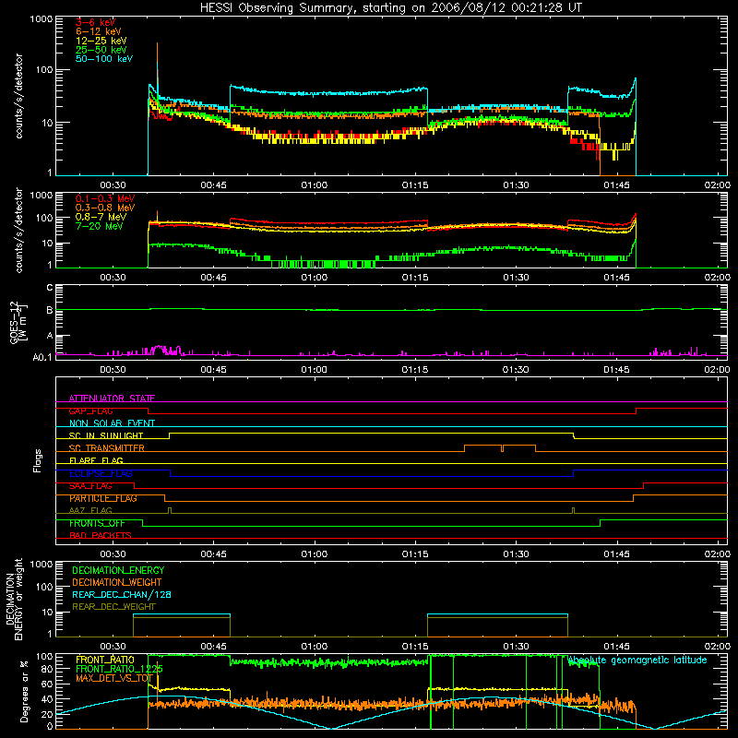Click the 12-25 keV legend entry

[101, 41]
